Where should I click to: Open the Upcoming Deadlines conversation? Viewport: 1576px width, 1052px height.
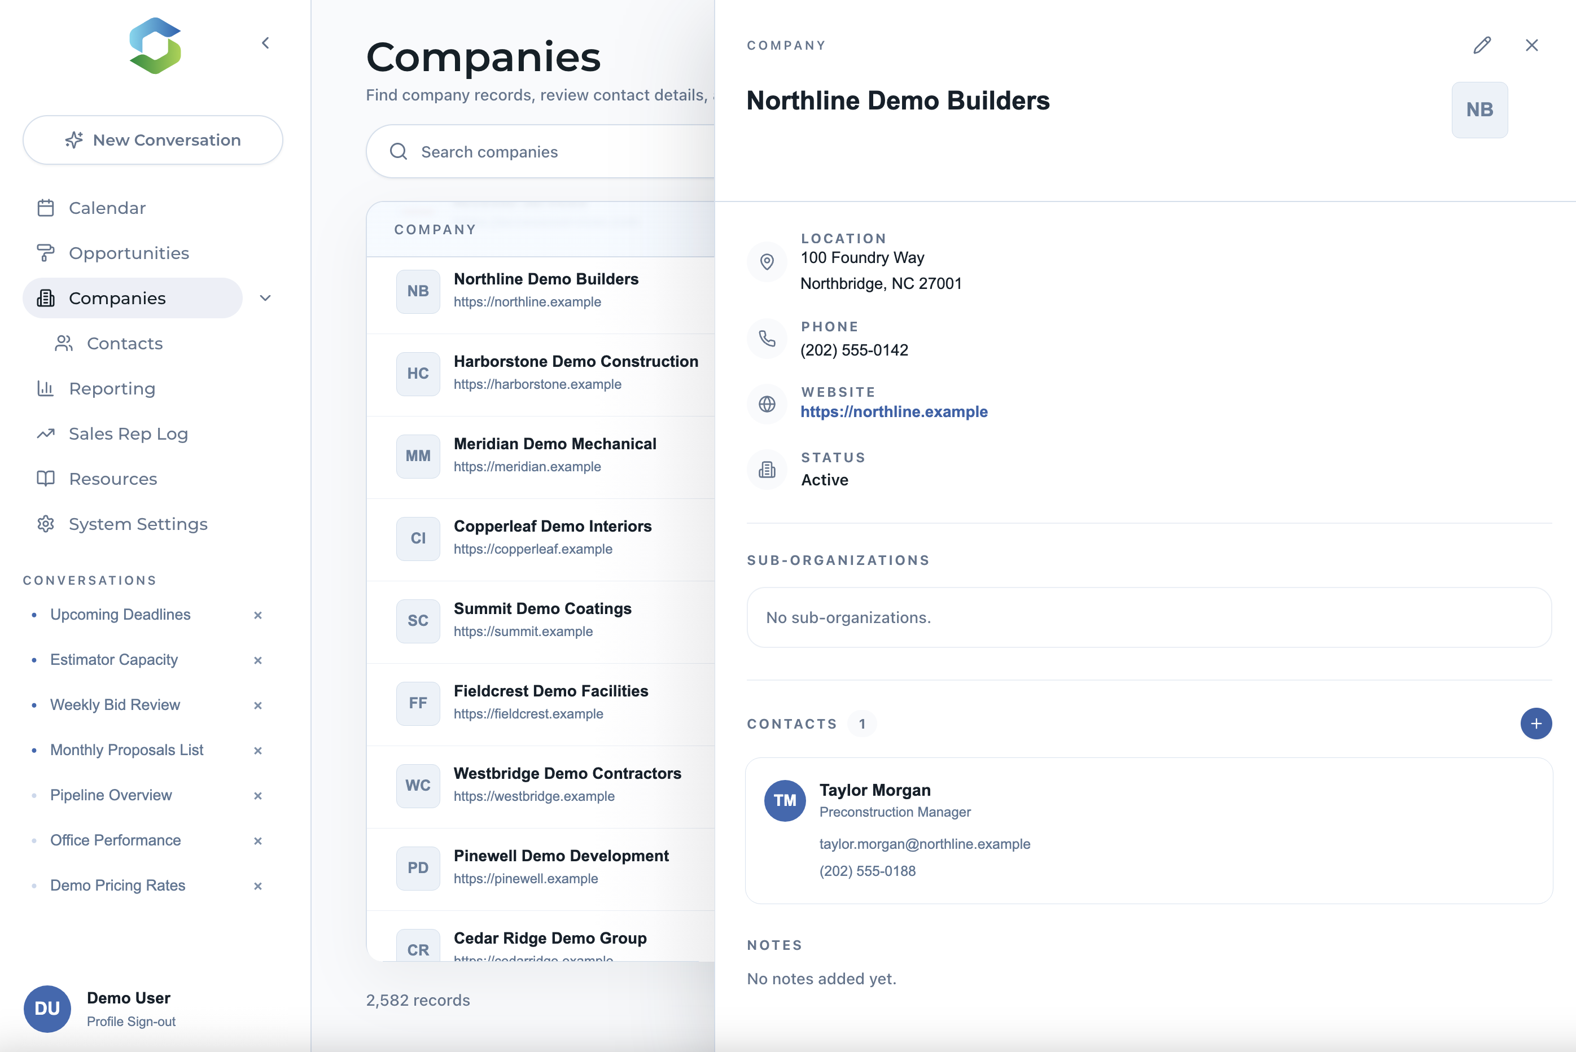pos(120,615)
